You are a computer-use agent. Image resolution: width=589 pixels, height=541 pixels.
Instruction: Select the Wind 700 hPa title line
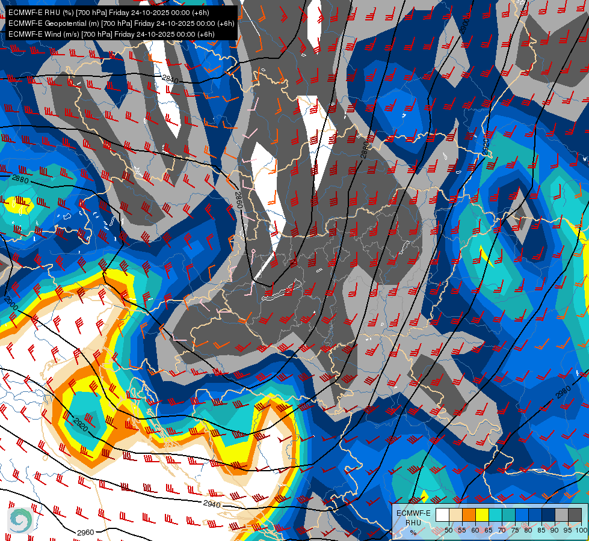point(111,34)
